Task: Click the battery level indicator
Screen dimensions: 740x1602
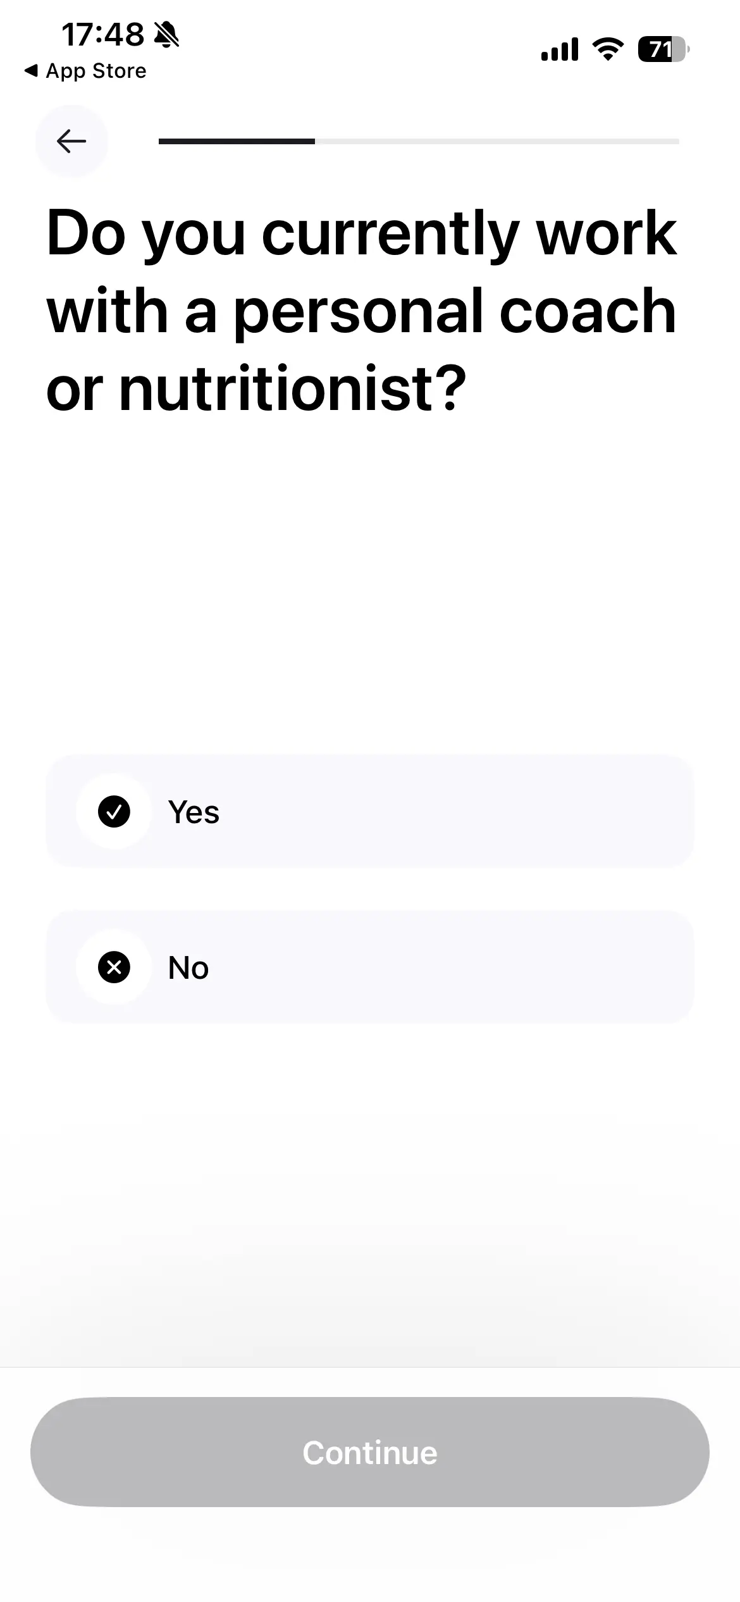Action: (x=662, y=49)
